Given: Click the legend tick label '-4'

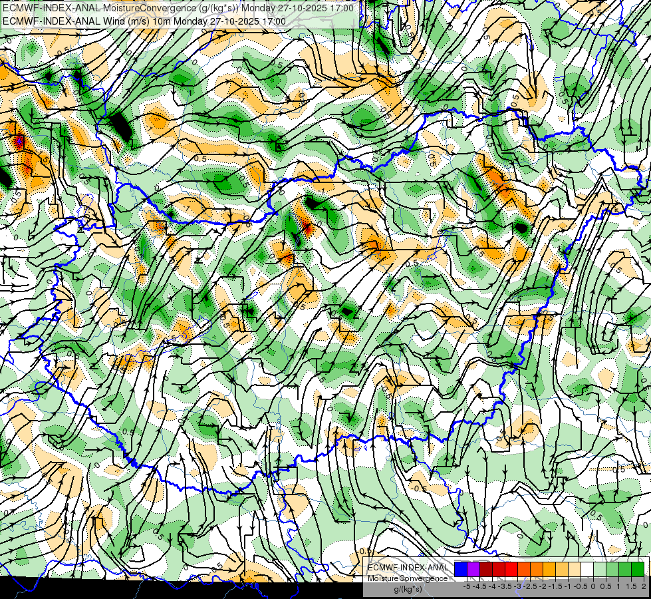Looking at the screenshot, I should 492,586.
